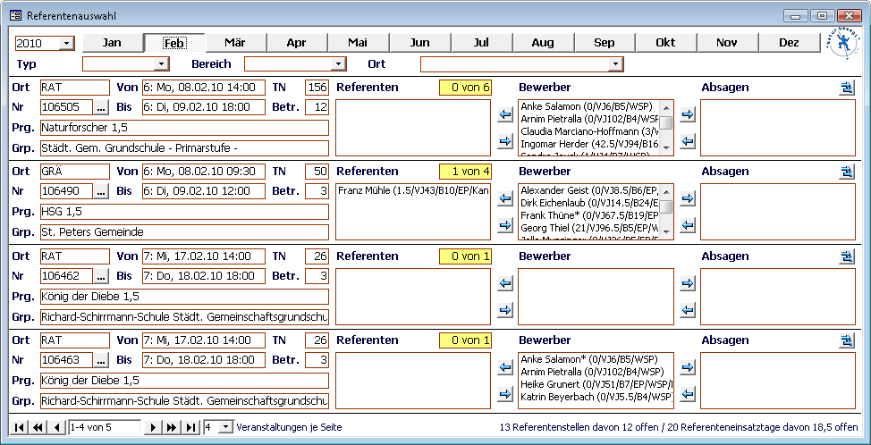
Task: Open the Ort filter dropdown
Action: [615, 64]
